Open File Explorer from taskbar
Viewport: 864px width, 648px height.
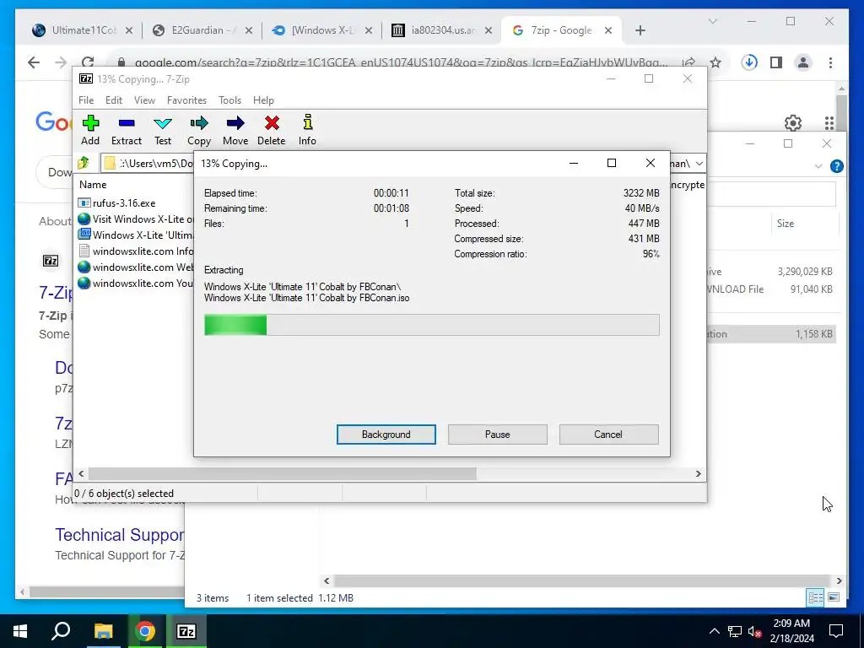tap(103, 631)
